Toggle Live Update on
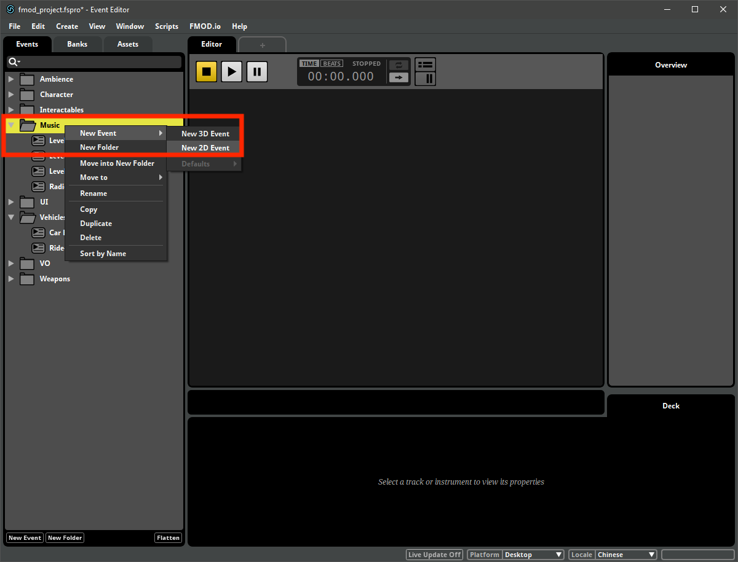This screenshot has width=738, height=562. (434, 554)
